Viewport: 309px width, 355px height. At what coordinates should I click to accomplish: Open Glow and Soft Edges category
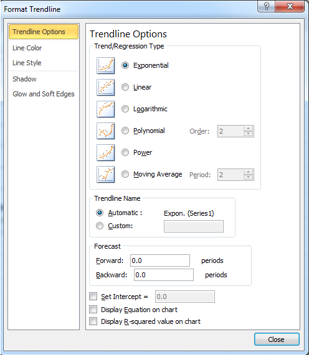click(x=44, y=94)
